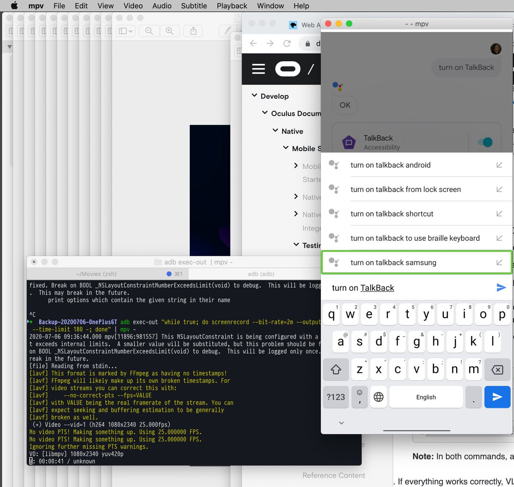Open the sidebar view dropdown in Preview
This screenshot has width=514, height=487.
click(x=126, y=31)
